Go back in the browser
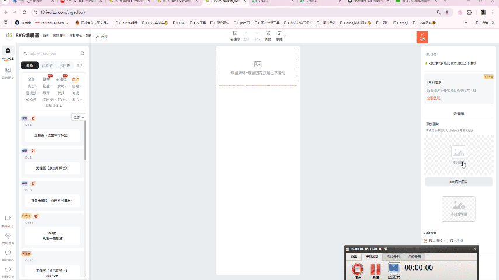 tap(6, 12)
